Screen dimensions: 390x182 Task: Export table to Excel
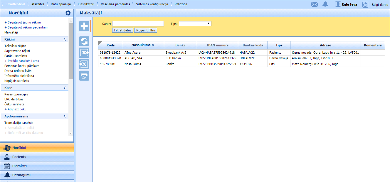[84, 53]
